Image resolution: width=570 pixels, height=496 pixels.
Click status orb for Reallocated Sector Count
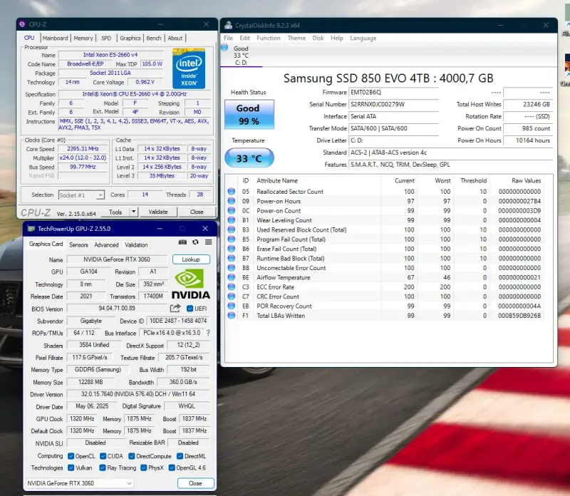coord(231,191)
